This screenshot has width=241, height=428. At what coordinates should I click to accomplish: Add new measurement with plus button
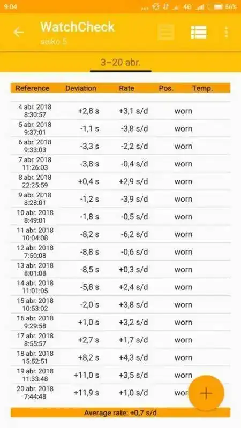[206, 393]
